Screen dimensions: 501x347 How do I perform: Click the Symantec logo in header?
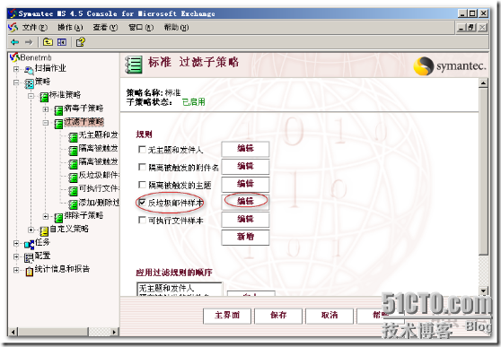450,65
